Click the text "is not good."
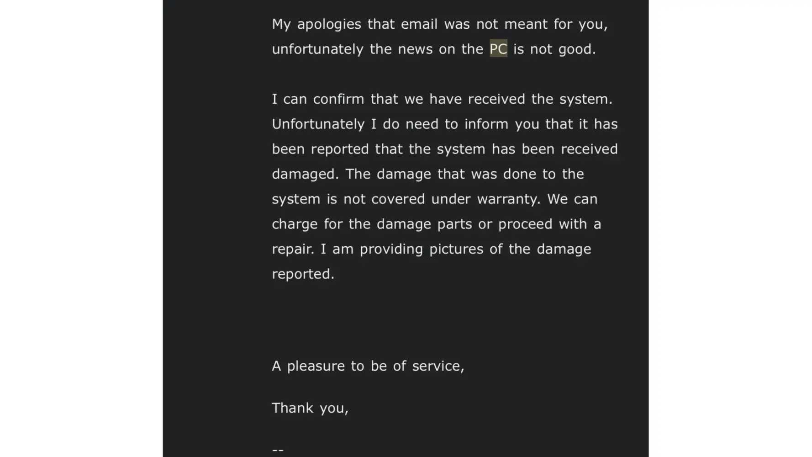 coord(554,49)
